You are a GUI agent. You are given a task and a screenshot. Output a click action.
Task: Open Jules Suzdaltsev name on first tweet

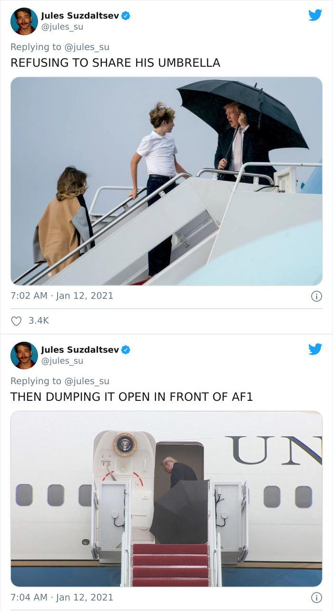(x=80, y=16)
